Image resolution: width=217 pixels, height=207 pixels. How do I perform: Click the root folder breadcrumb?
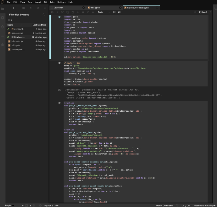10,20
